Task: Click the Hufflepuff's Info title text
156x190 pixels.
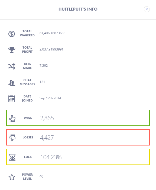Action: pos(78,9)
